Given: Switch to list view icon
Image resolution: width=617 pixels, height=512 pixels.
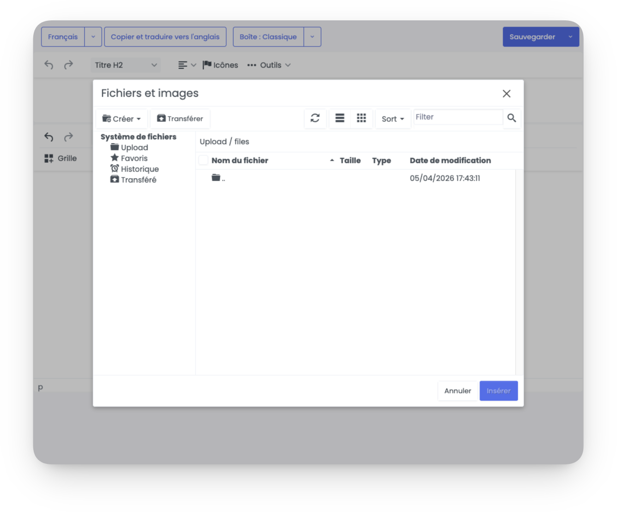Looking at the screenshot, I should click(339, 118).
